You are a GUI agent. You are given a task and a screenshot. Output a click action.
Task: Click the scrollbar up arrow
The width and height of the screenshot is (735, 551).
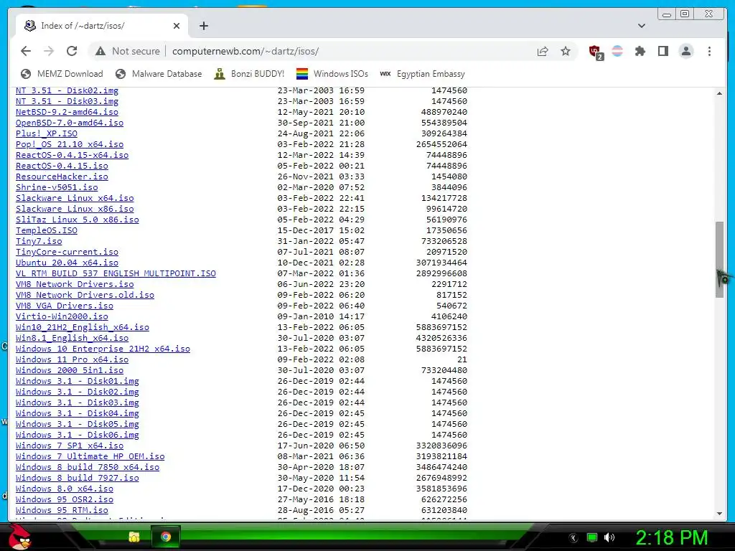[x=719, y=94]
